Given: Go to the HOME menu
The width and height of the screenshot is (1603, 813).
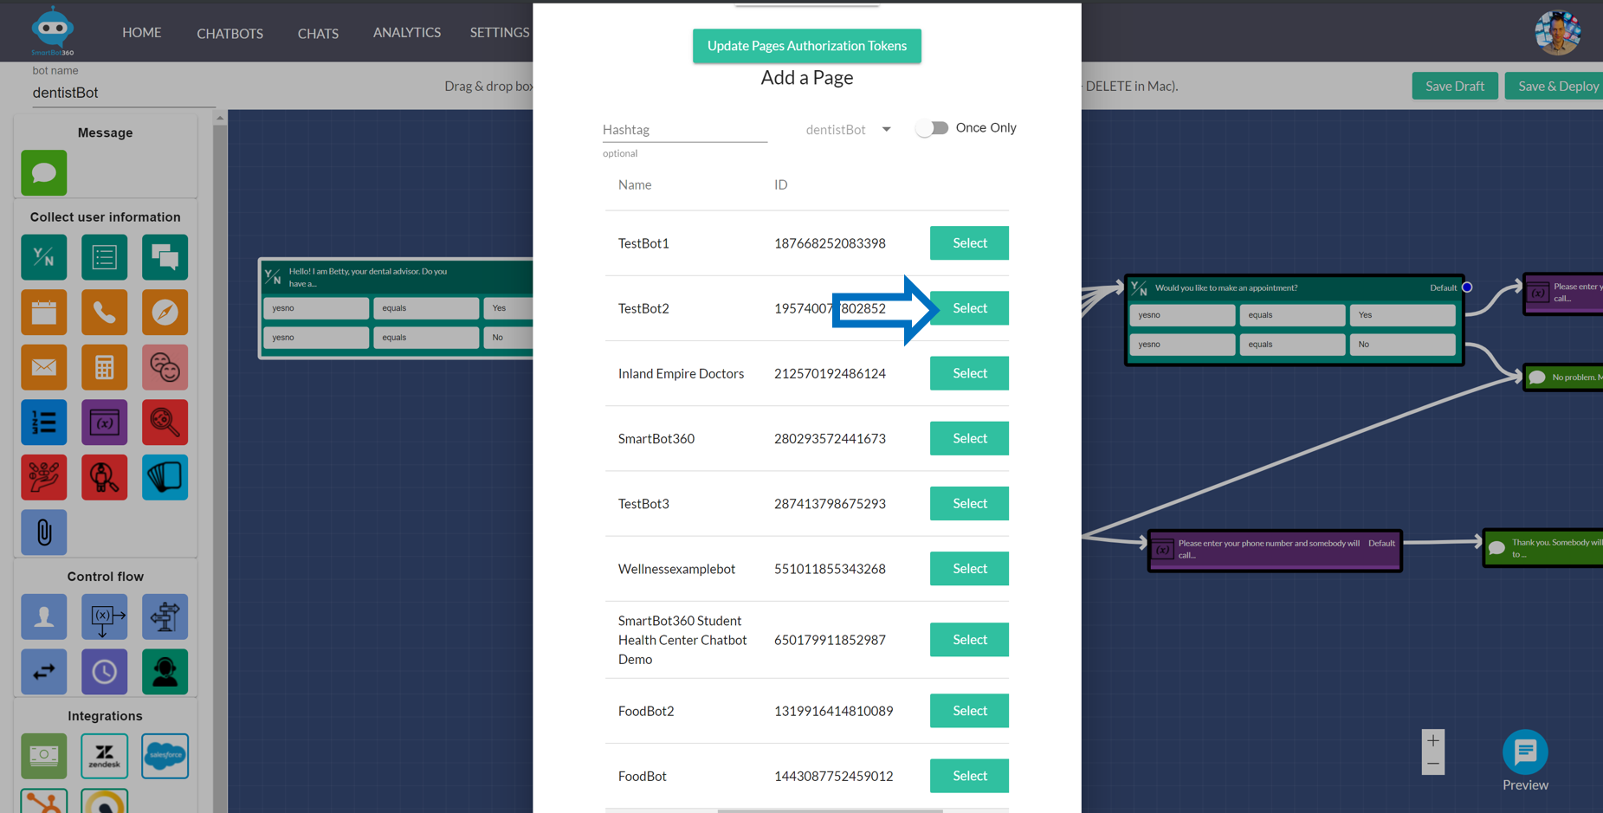Looking at the screenshot, I should click(x=142, y=32).
